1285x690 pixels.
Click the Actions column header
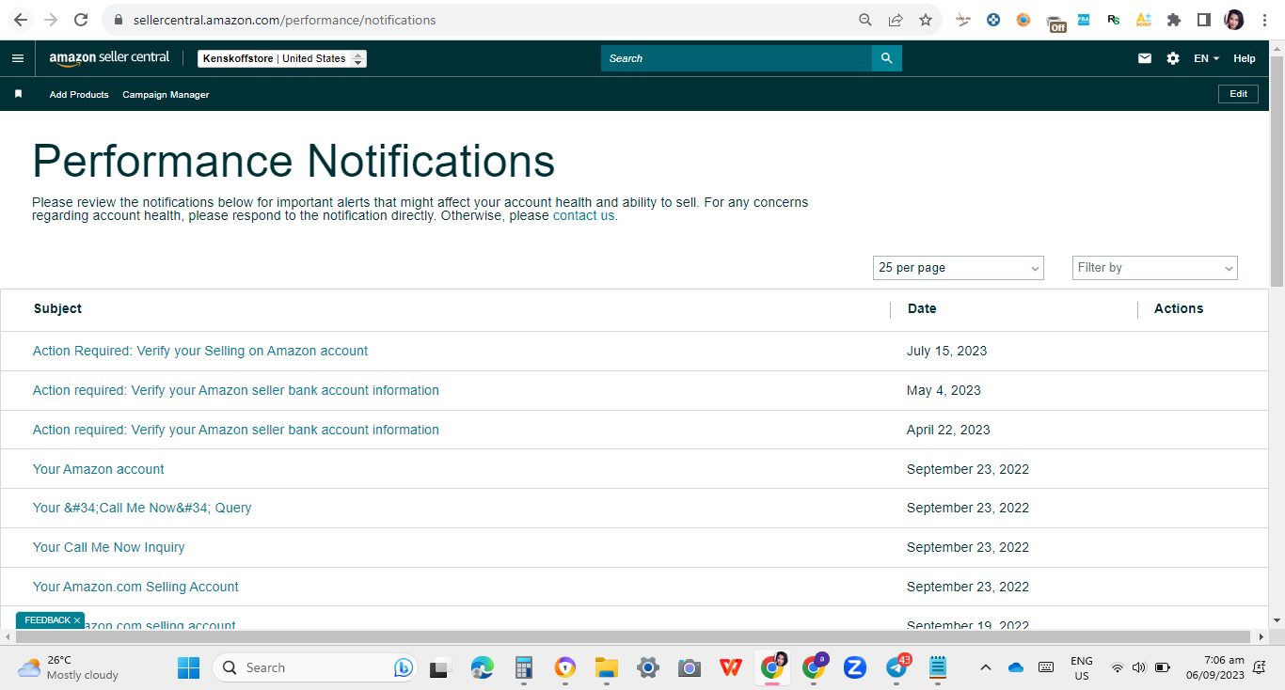[x=1179, y=308]
